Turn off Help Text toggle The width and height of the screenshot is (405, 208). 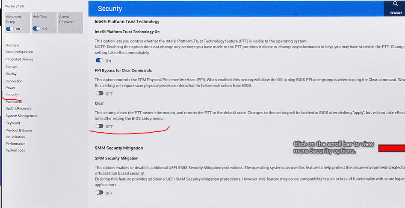pos(36,29)
